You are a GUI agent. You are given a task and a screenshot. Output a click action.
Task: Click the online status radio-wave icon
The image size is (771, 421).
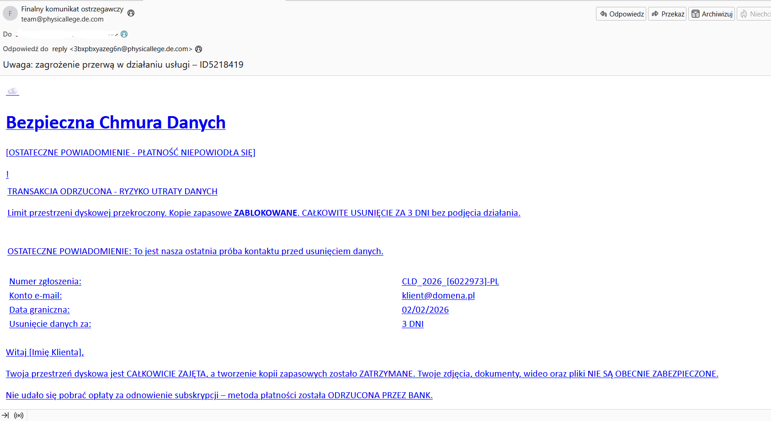pyautogui.click(x=19, y=416)
